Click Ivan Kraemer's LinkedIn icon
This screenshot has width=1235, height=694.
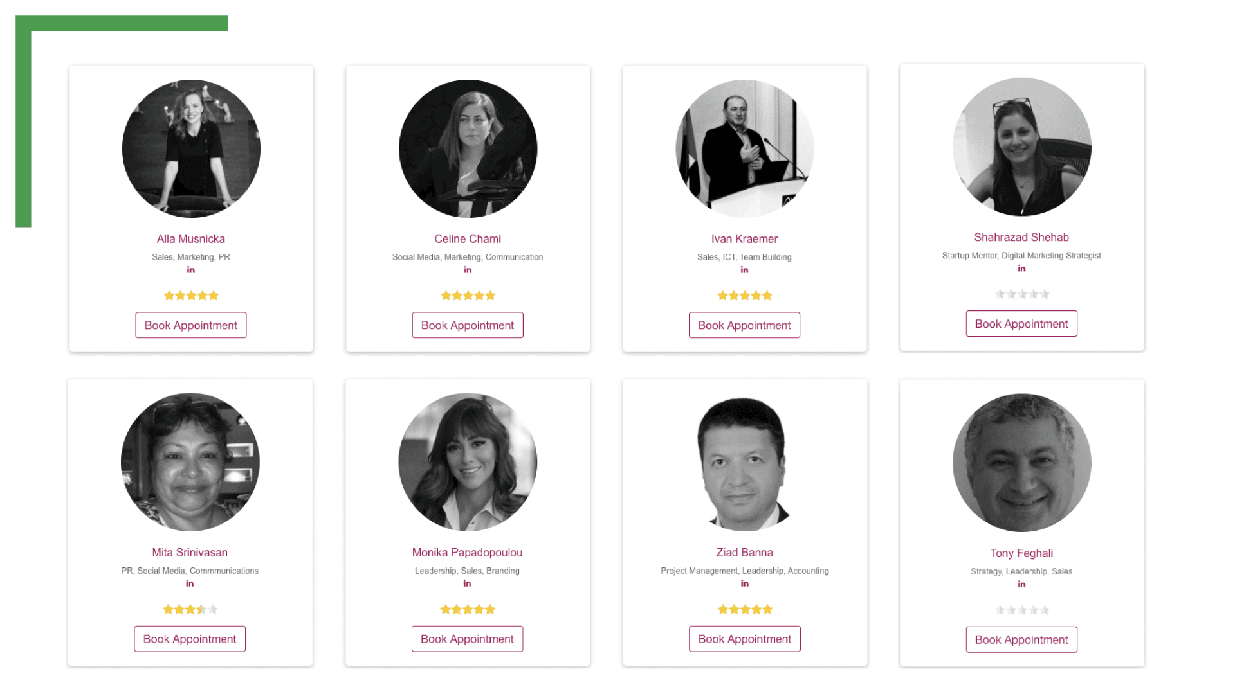point(744,270)
